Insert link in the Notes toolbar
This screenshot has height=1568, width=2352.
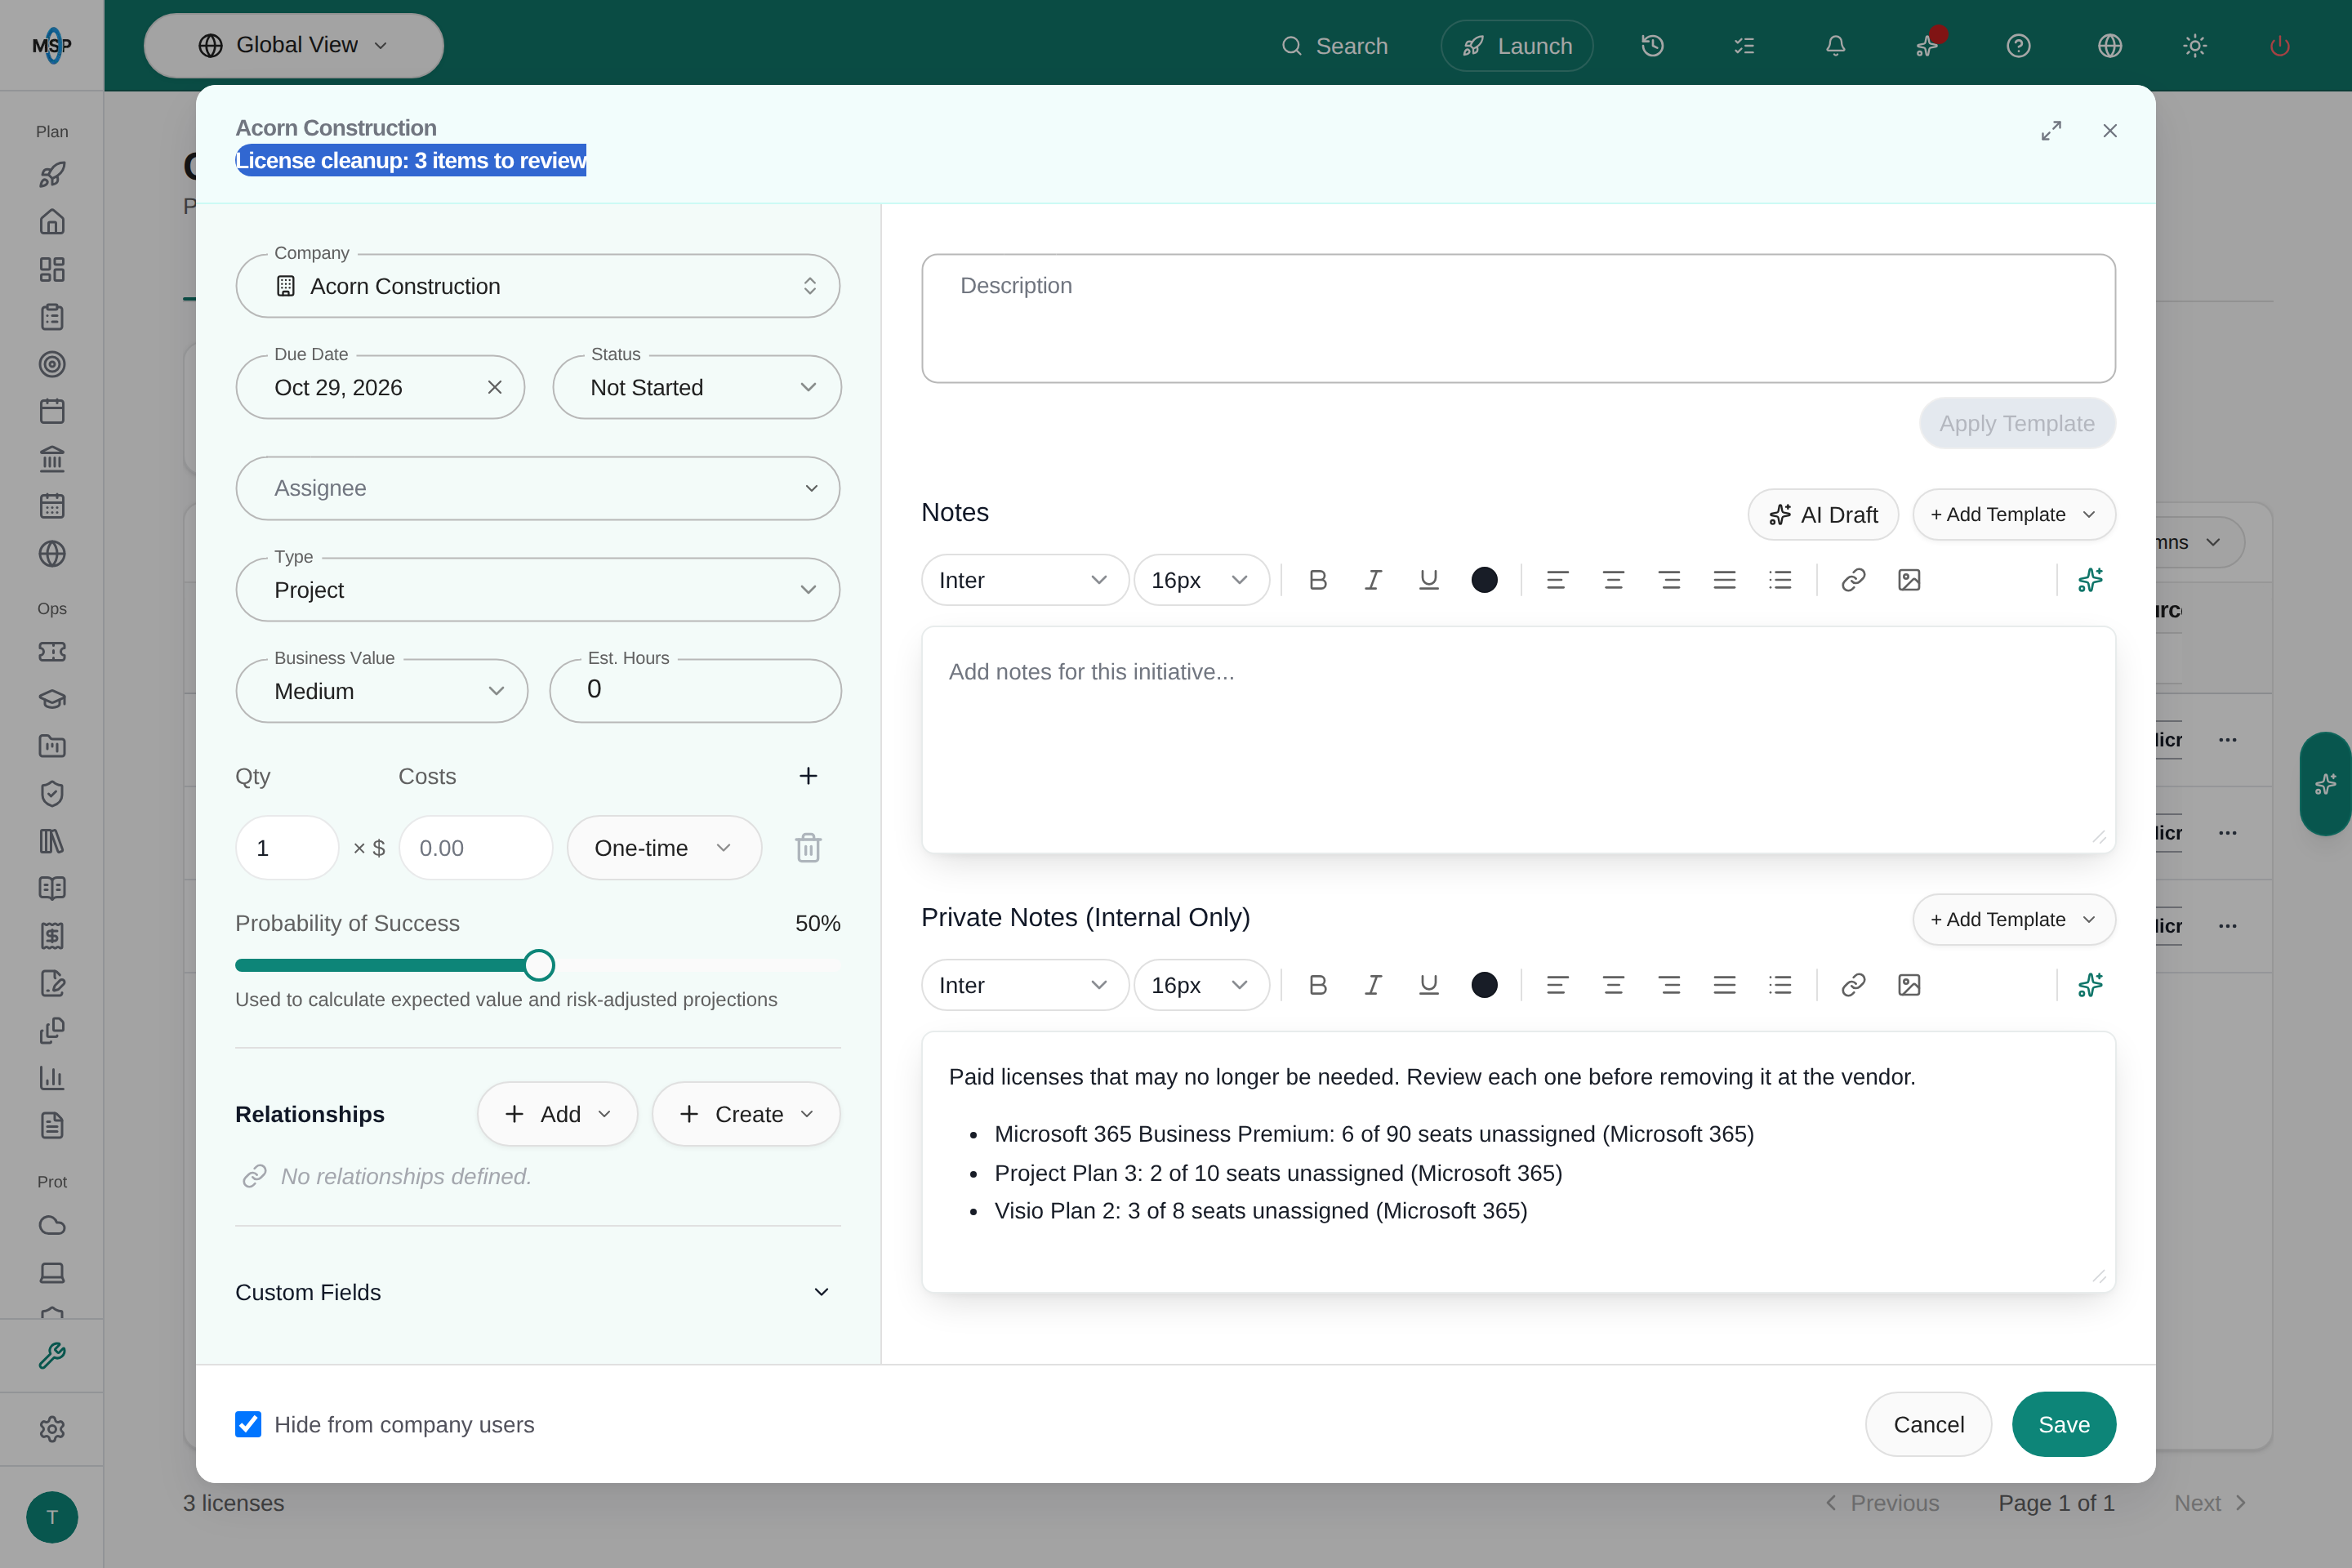(x=1853, y=580)
